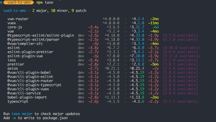Click 'babel-plugin-import' package name

27,97
